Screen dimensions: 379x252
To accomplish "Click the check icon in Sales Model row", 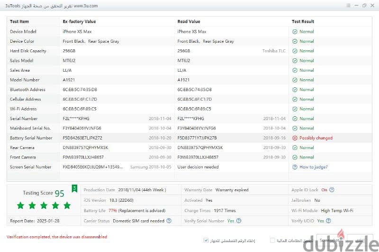I will [x=295, y=61].
